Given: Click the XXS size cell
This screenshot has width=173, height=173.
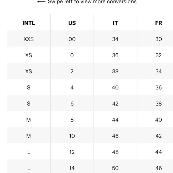Looking at the screenshot, I should [x=29, y=39].
